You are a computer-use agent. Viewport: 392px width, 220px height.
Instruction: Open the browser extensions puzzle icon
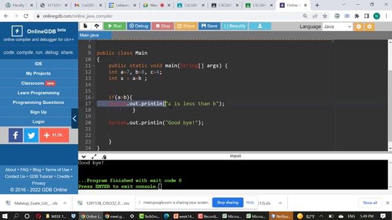(356, 16)
